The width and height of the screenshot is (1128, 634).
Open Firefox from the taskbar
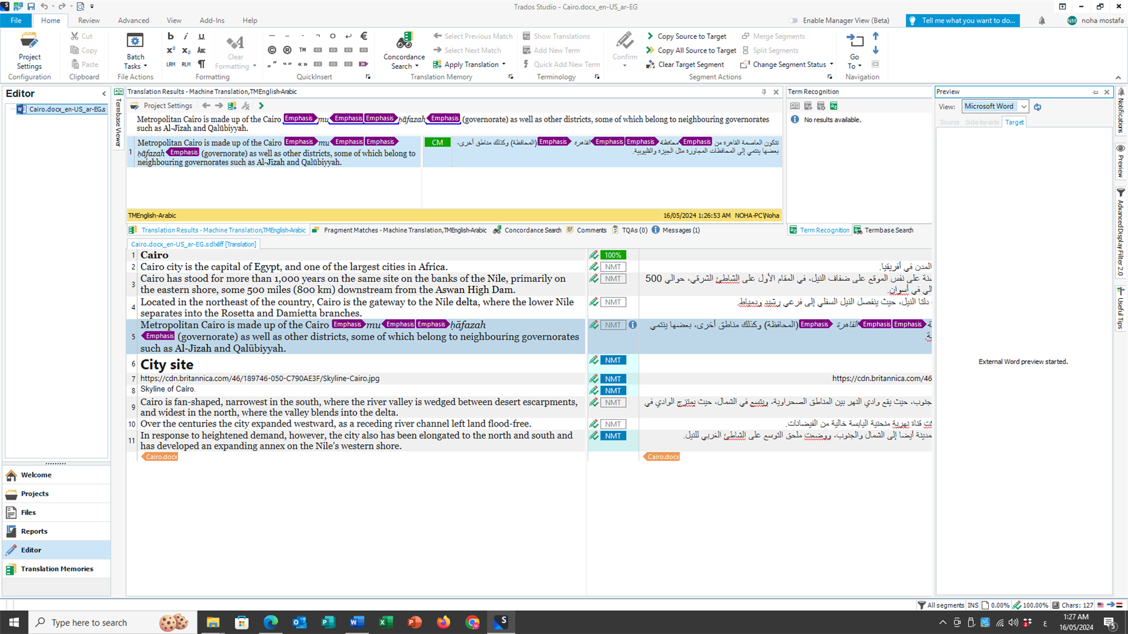pyautogui.click(x=444, y=622)
